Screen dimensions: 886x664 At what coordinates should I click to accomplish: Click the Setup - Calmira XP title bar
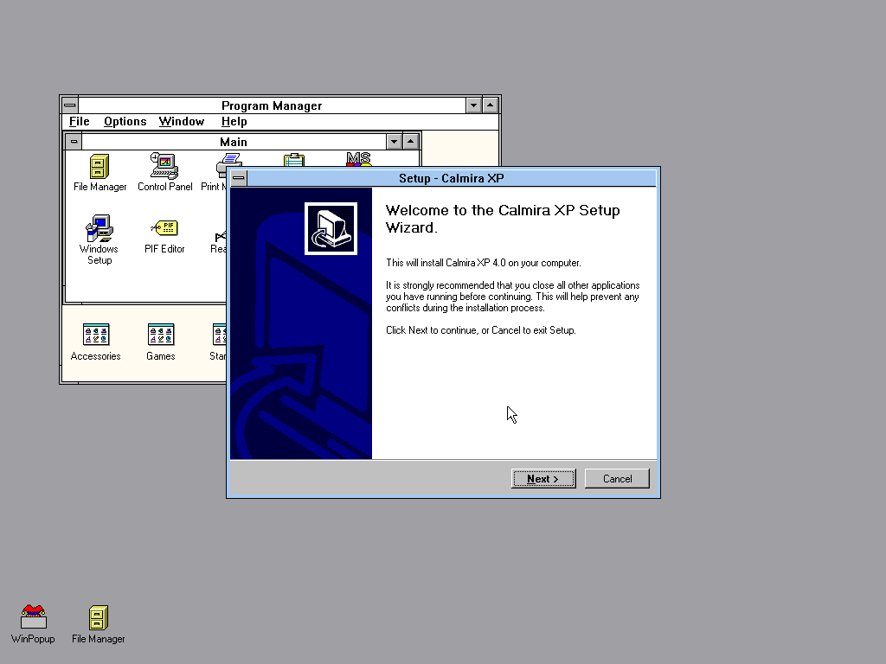(x=450, y=178)
